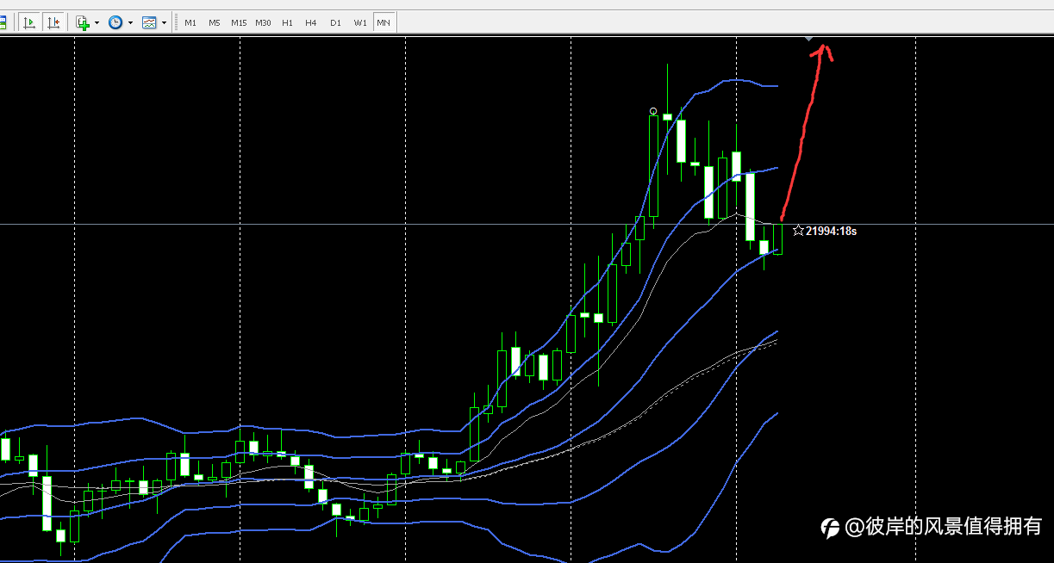Screen dimensions: 1054x563
Task: Click the small circle marker above the tall candle
Action: 653,110
